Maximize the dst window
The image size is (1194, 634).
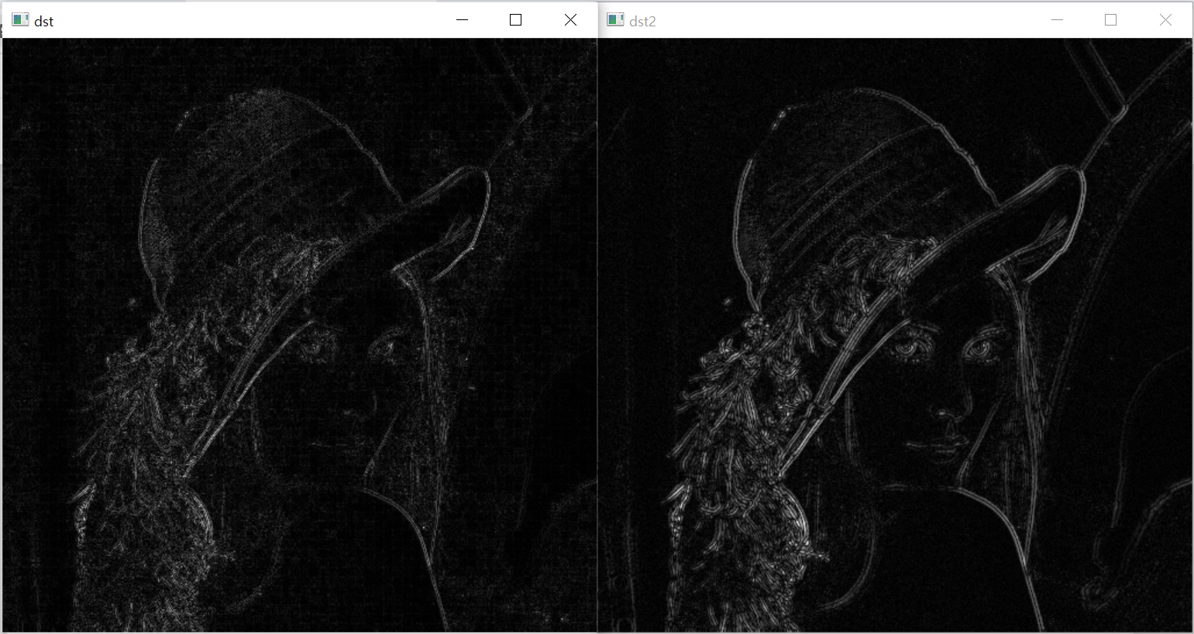point(516,20)
